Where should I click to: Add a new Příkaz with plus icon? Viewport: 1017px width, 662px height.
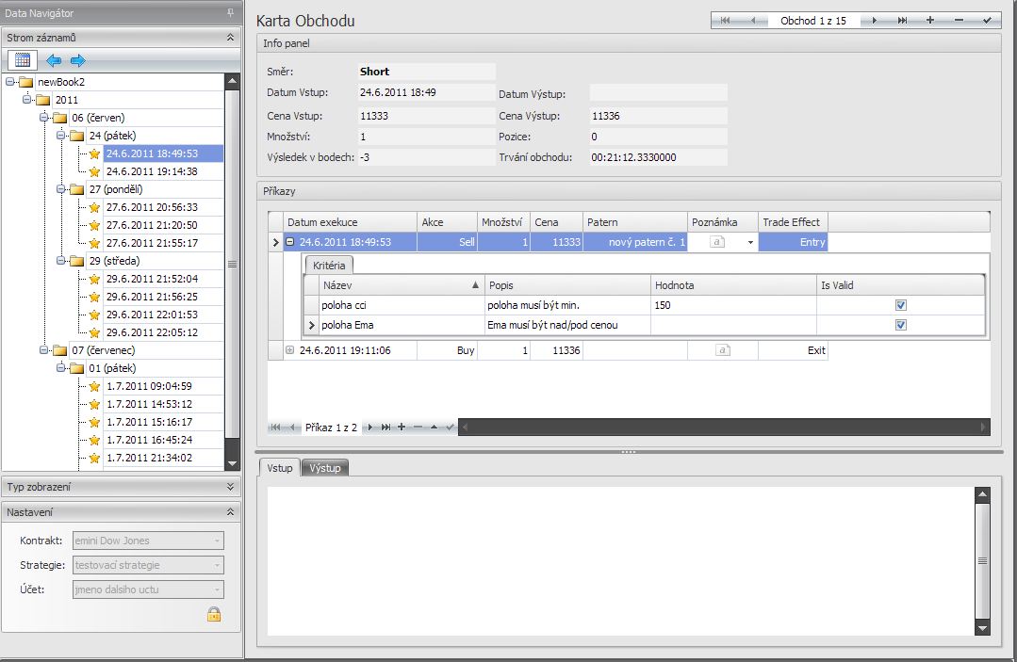click(402, 428)
